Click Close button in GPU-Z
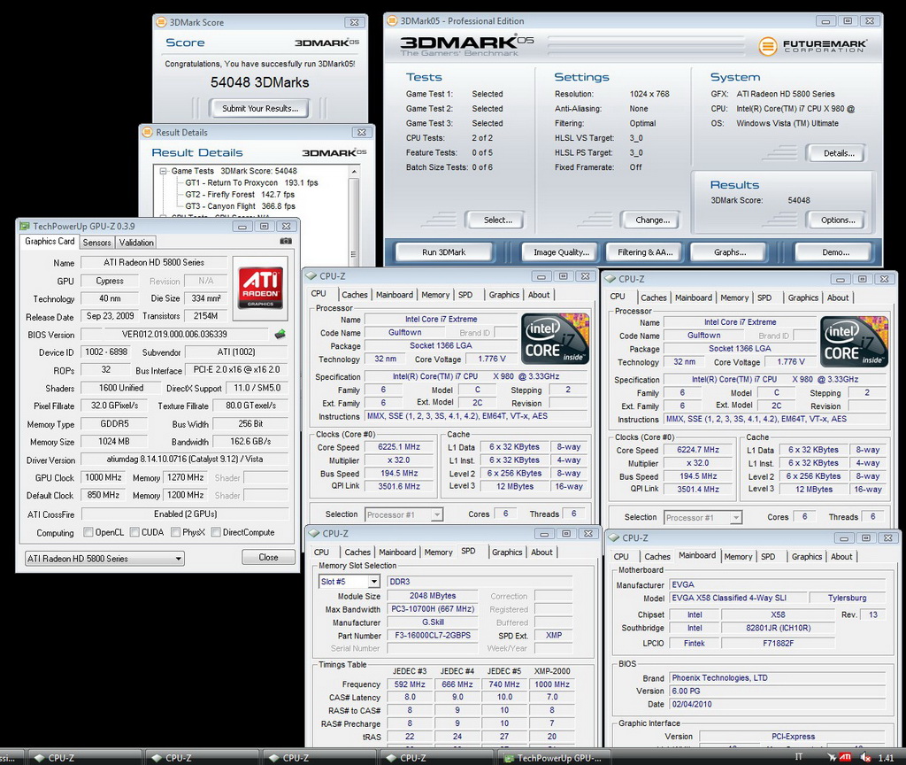The image size is (906, 765). pos(268,557)
